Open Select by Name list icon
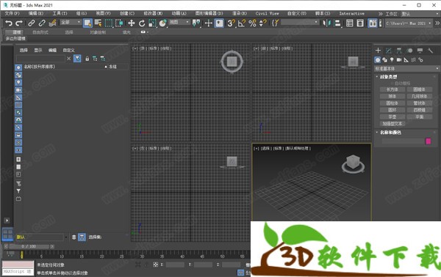This screenshot has height=277, width=441. (98, 23)
